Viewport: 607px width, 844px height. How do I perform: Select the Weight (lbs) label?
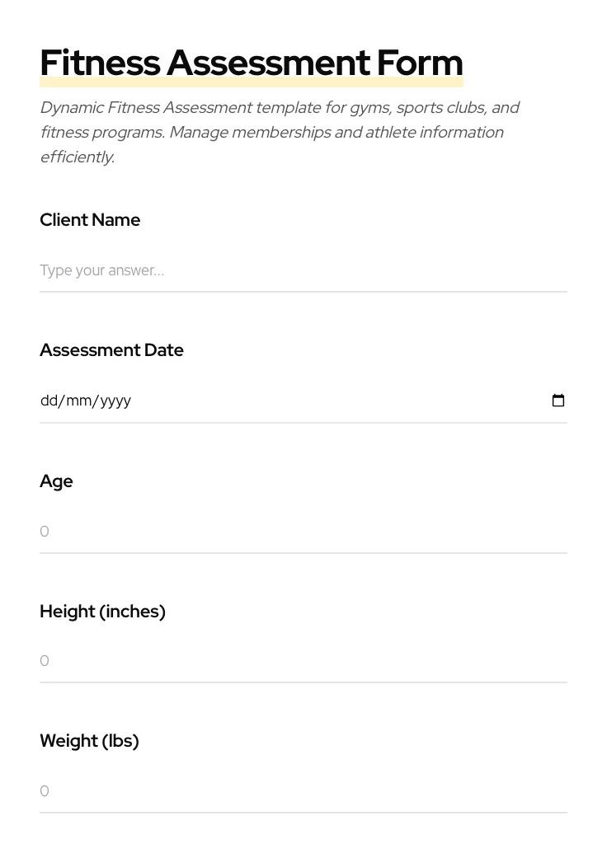pos(89,741)
